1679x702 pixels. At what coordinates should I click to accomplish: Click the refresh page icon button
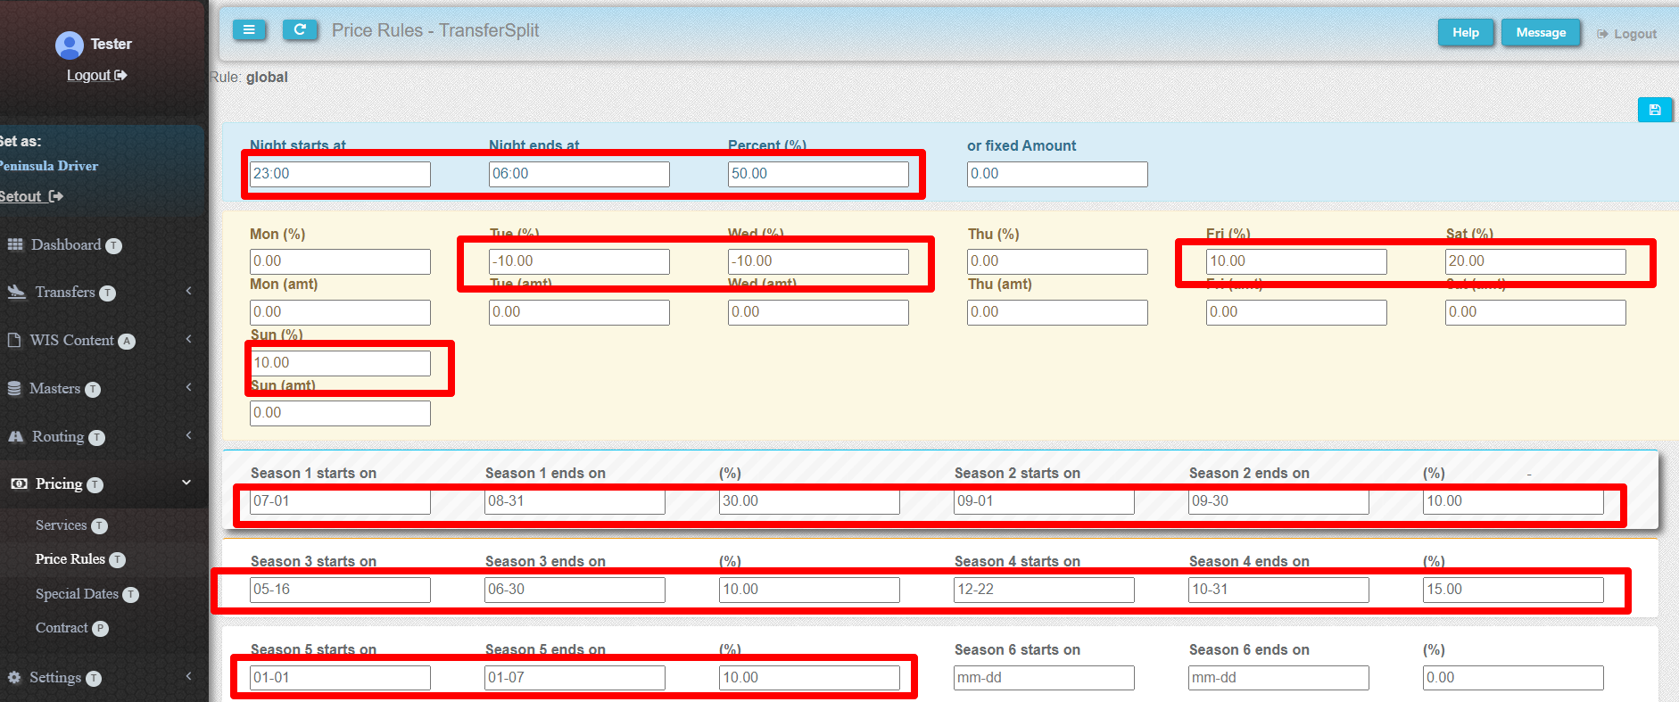pyautogui.click(x=300, y=30)
